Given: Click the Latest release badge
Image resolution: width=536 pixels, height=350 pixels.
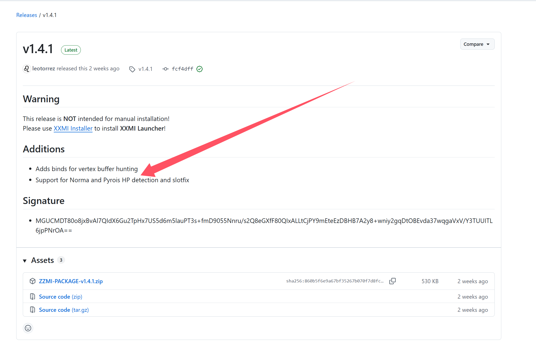Looking at the screenshot, I should click(x=71, y=50).
